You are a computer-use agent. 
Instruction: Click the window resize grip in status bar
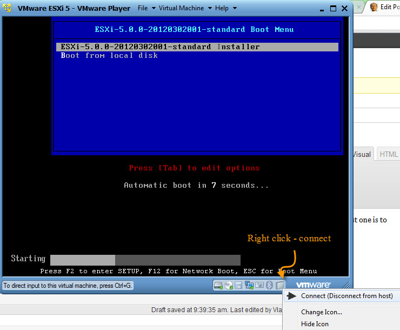(x=346, y=285)
